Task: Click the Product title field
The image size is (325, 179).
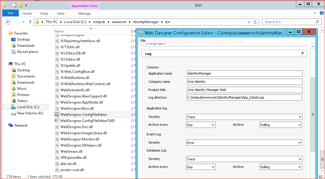Action: 244,90
